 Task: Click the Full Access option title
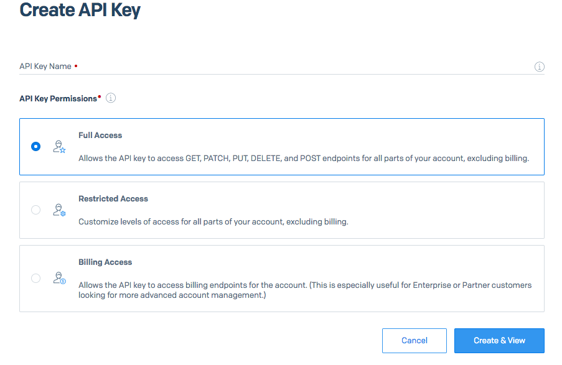point(100,135)
